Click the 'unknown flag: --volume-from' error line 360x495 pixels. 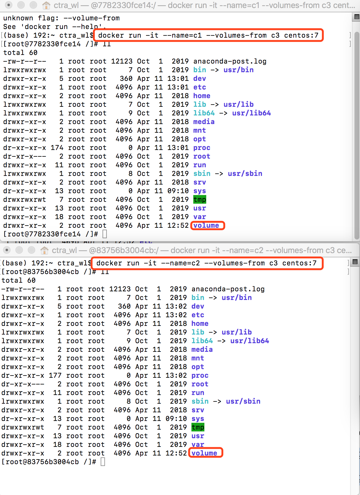61,18
